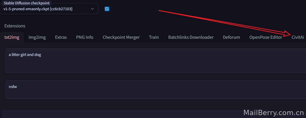Click the 'Stable Diffusion checkpoint' label
The image size is (306, 118).
(27, 3)
